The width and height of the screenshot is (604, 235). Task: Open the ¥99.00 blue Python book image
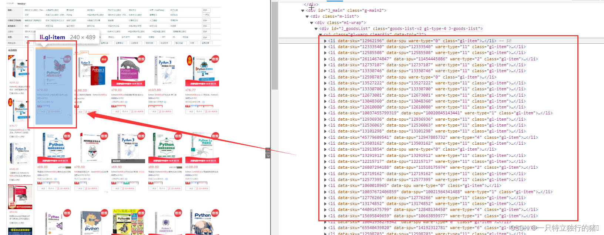click(54, 148)
